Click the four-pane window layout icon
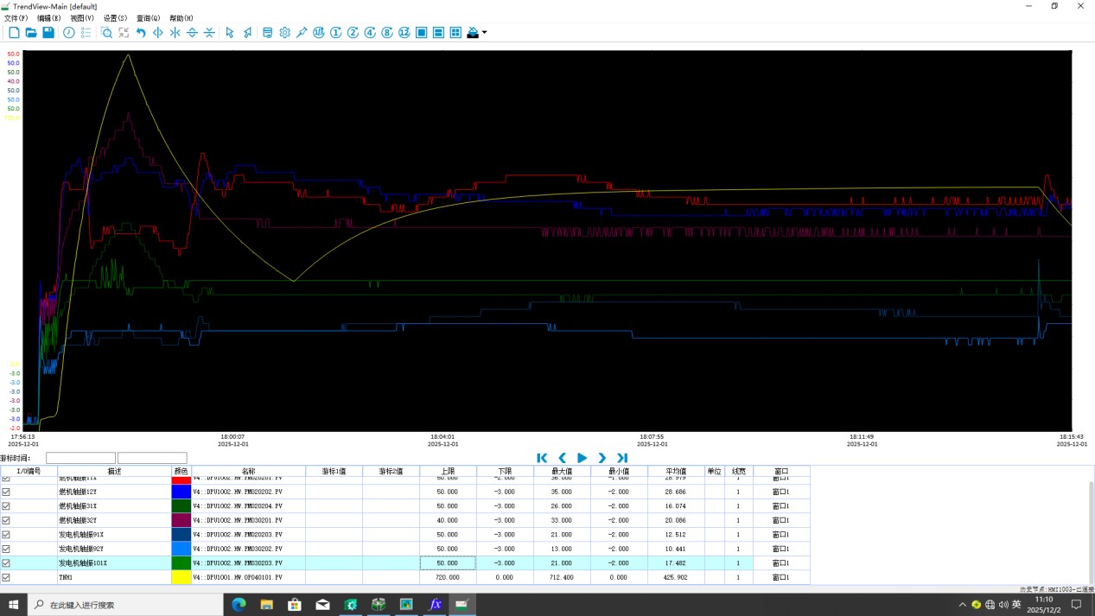Screen dimensions: 1095x616 tap(455, 33)
